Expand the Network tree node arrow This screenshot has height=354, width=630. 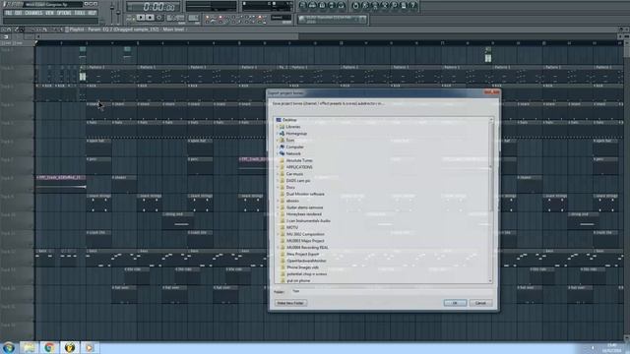(x=278, y=153)
